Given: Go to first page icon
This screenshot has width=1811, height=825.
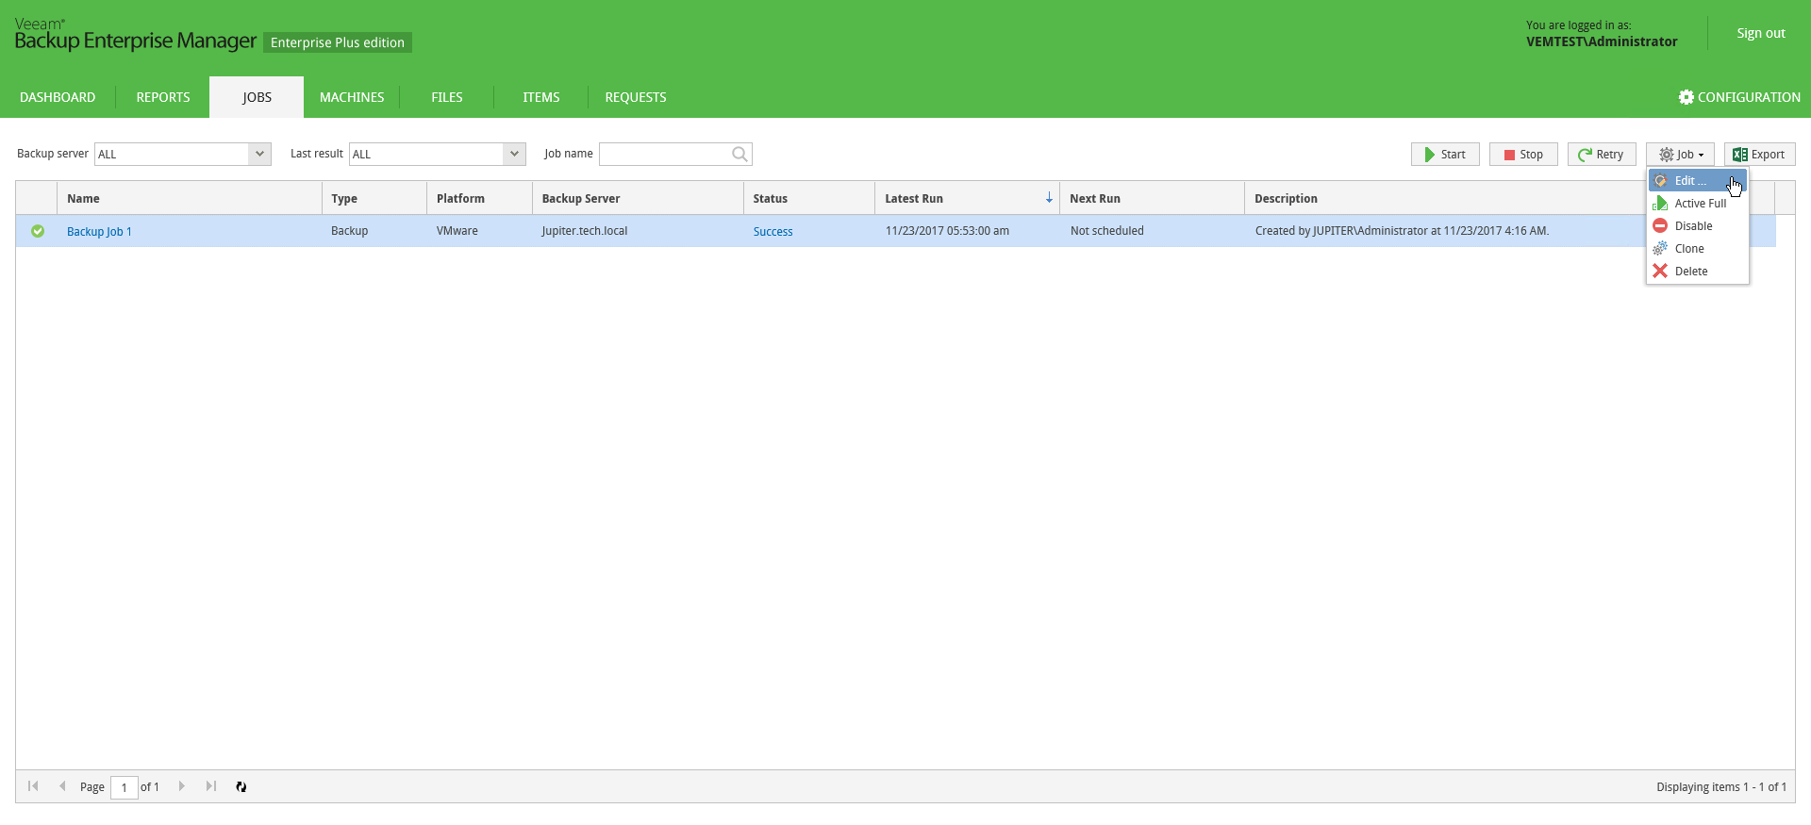Looking at the screenshot, I should click(33, 786).
